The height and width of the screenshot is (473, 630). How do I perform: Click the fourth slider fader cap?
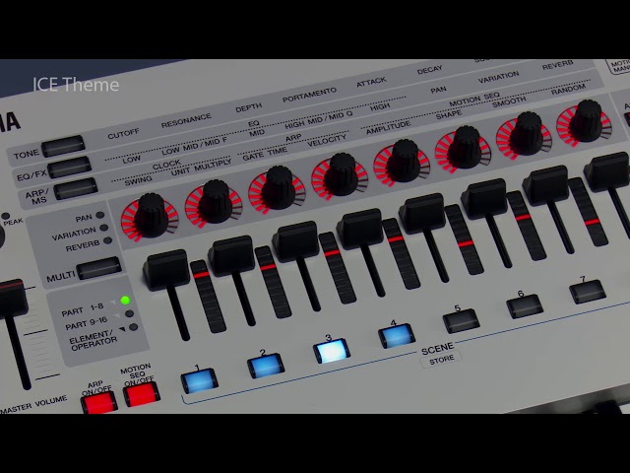coord(359,228)
